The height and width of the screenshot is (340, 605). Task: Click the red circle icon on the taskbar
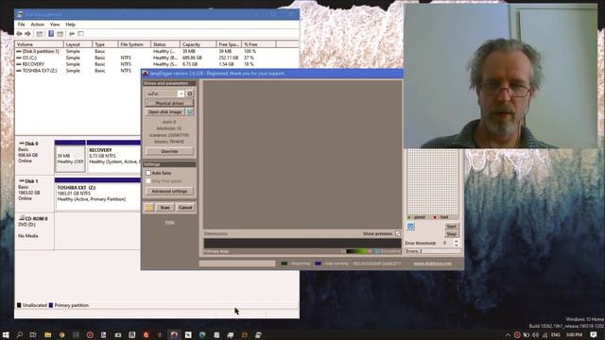point(90,334)
